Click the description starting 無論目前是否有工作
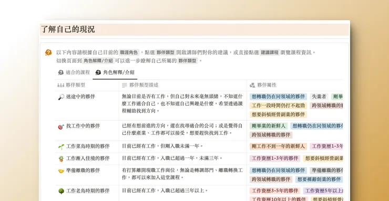Screen dimensions: 389x201 (x=182, y=103)
